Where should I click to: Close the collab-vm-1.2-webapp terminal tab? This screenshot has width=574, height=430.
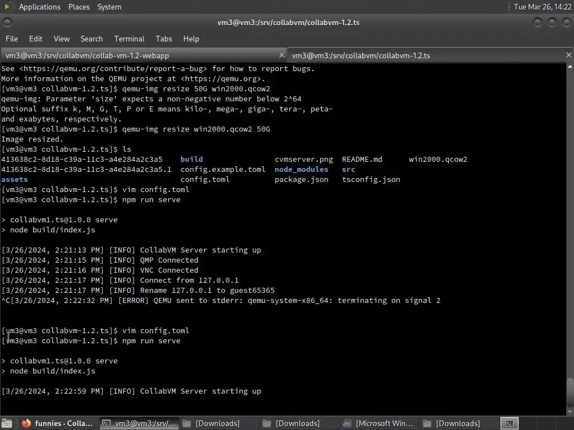[x=281, y=55]
